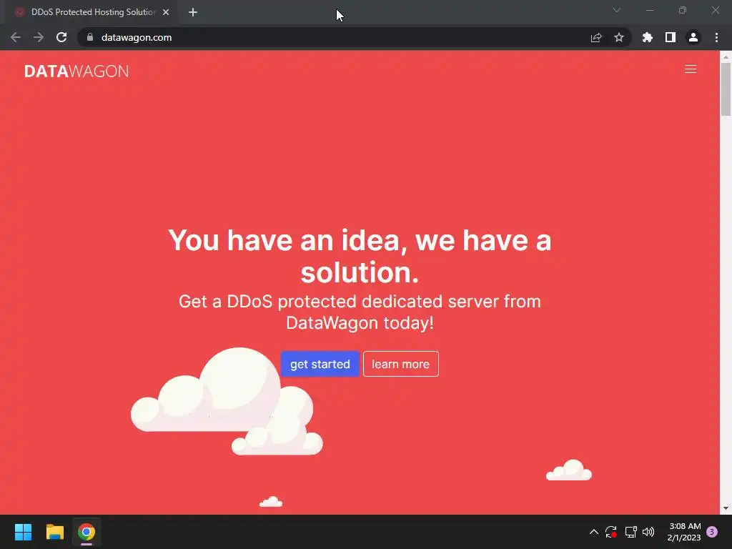Screen dimensions: 732x549
Task: Open the clock showing 3:08 AM
Action: coord(684,532)
